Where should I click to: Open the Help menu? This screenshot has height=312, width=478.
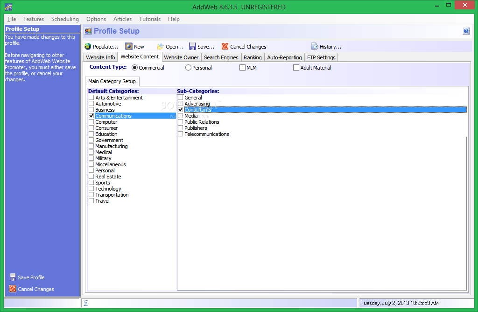(x=174, y=19)
